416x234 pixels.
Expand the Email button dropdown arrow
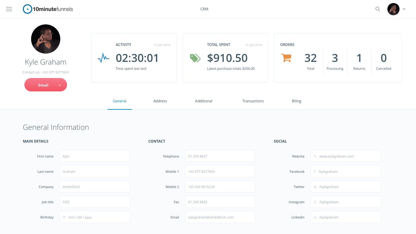pyautogui.click(x=60, y=85)
